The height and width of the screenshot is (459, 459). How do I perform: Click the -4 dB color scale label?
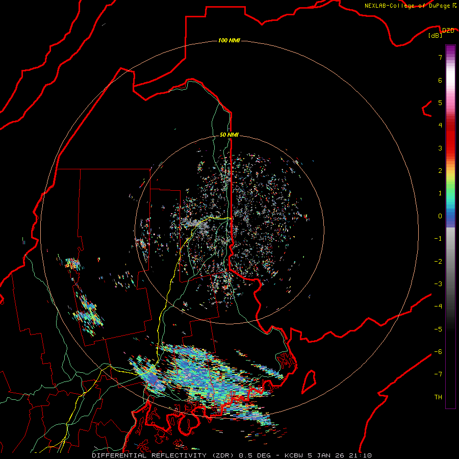438,307
